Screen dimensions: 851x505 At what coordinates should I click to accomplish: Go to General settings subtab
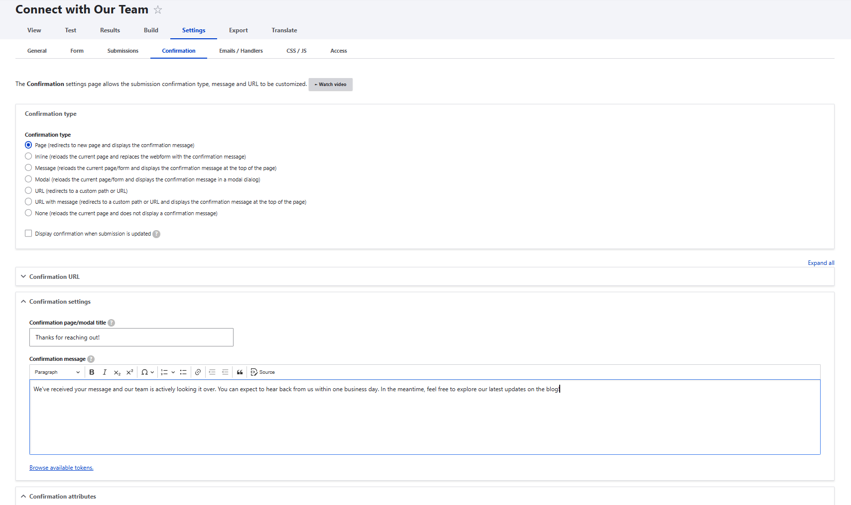click(37, 51)
